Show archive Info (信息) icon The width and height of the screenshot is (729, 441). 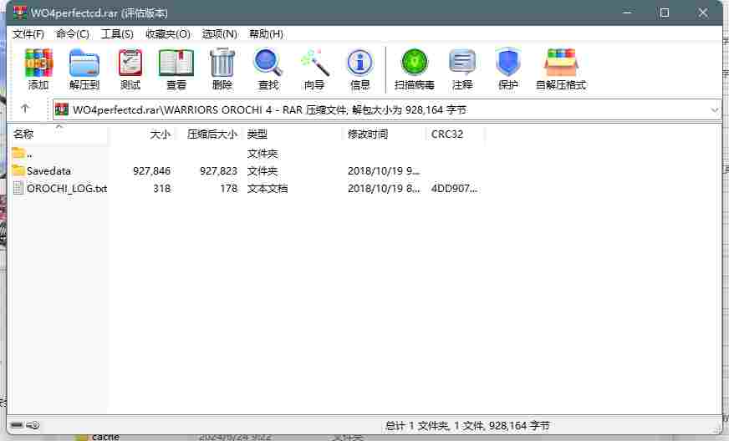(359, 63)
